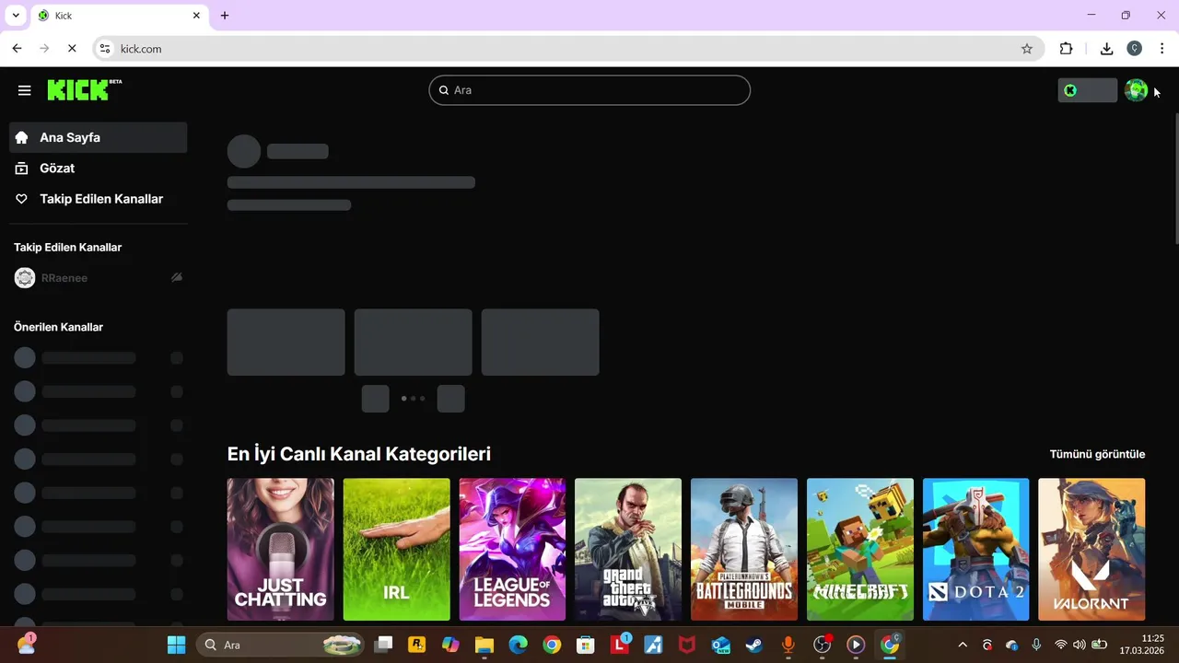
Task: Open the weather widget on taskbar
Action: point(27,645)
